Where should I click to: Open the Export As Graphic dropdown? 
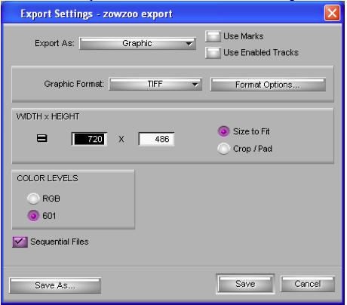click(137, 44)
